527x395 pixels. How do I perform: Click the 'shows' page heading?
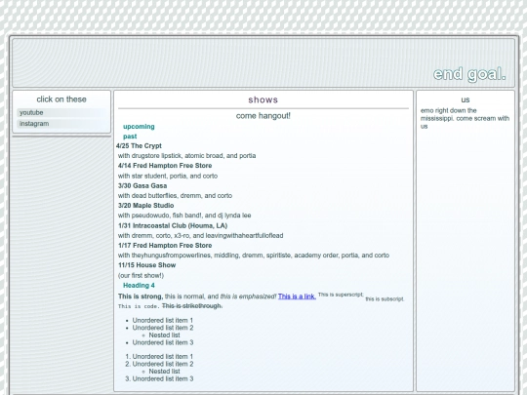[263, 99]
